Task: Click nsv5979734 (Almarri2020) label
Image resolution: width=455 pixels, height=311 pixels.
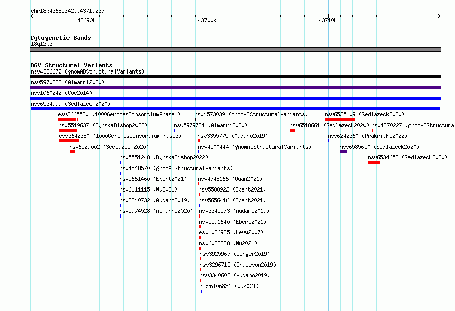Action: click(x=211, y=125)
